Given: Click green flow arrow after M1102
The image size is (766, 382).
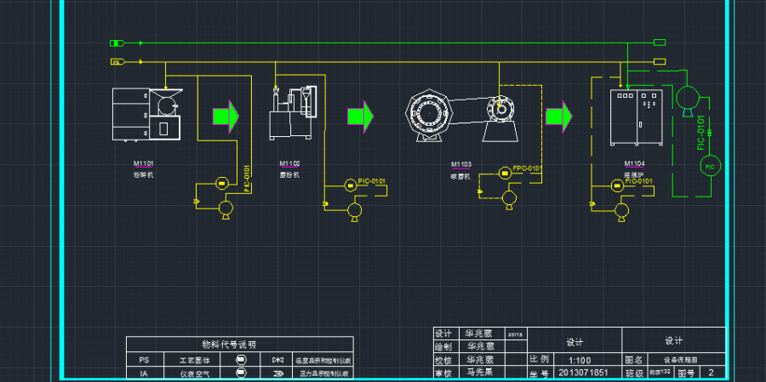Looking at the screenshot, I should [x=361, y=117].
